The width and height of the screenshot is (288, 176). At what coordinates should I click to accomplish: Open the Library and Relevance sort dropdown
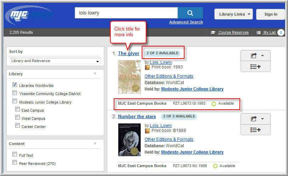pos(55,61)
